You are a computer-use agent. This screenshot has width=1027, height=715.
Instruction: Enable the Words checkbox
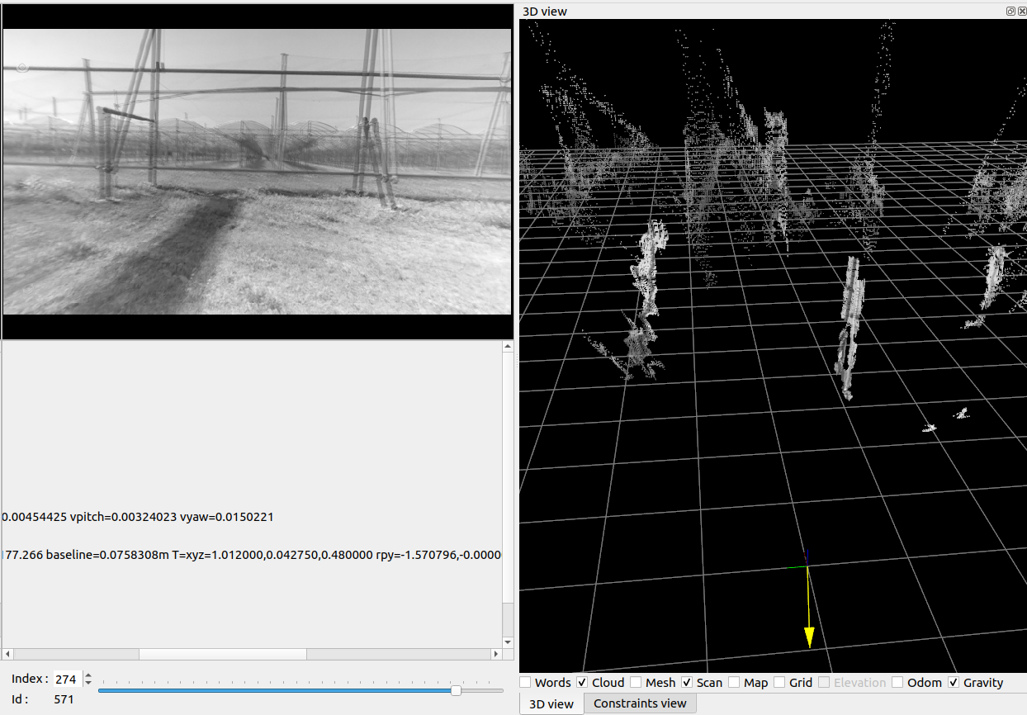pyautogui.click(x=525, y=682)
